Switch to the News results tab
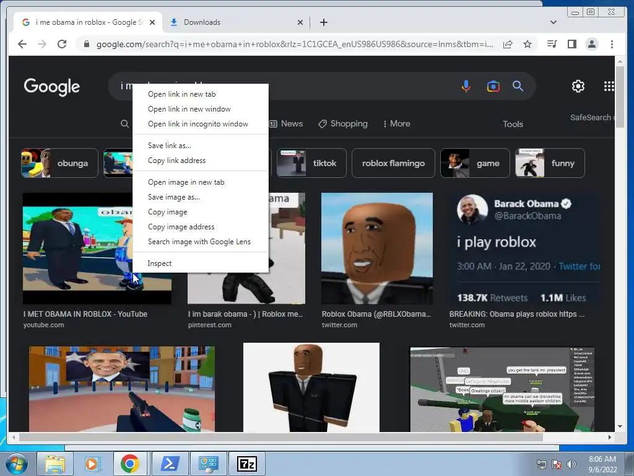This screenshot has width=634, height=476. (x=286, y=124)
